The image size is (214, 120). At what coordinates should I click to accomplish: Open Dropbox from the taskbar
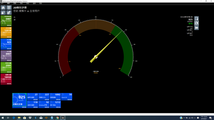[30, 118]
